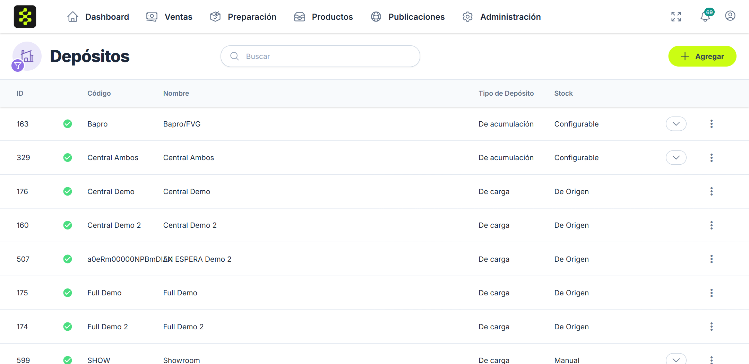Image resolution: width=749 pixels, height=364 pixels.
Task: Open three-dot menu for Full Demo row
Action: pos(712,293)
